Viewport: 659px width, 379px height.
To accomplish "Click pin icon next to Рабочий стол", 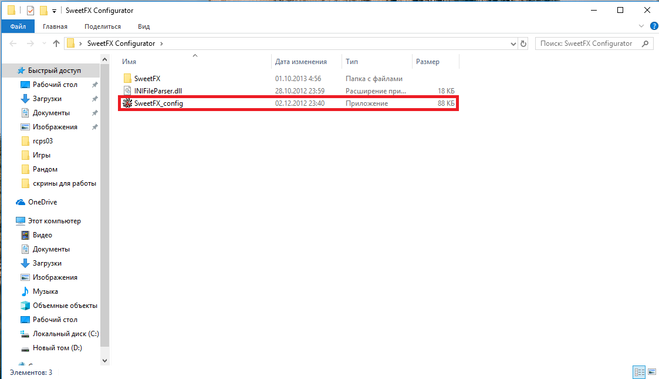I will [x=95, y=85].
